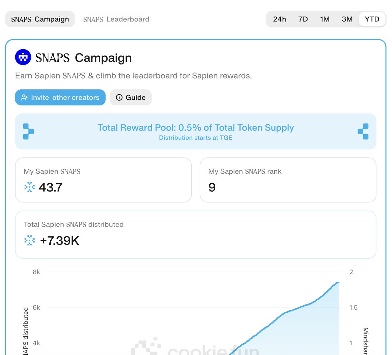
Task: Click the Total Sapien SNAPS distributed label
Action: (73, 224)
